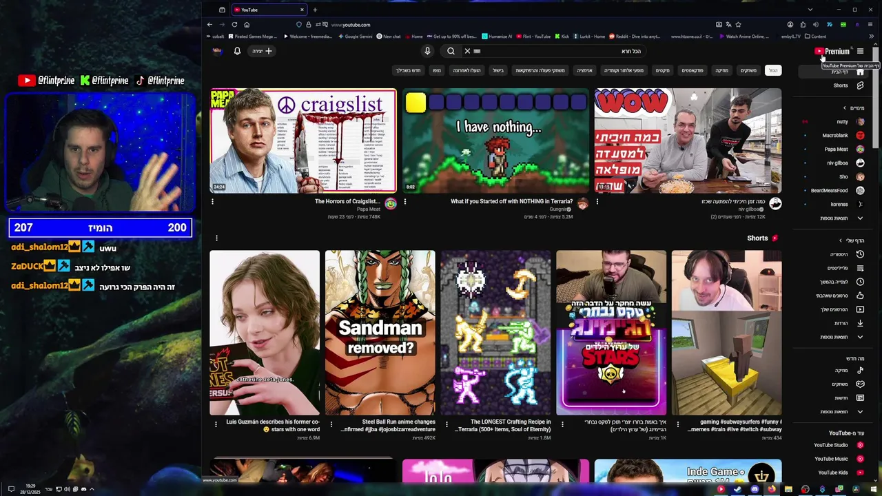Select the 'משחקים' gaming filter chip

pos(748,70)
